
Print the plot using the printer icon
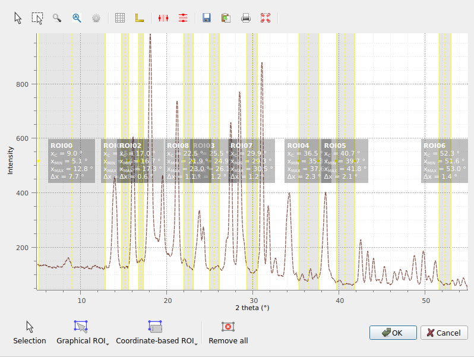[246, 18]
